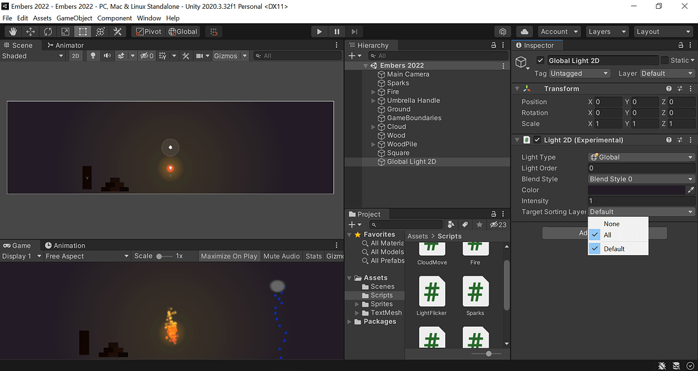Toggle Maximize On Play button
This screenshot has width=698, height=371.
click(x=229, y=256)
